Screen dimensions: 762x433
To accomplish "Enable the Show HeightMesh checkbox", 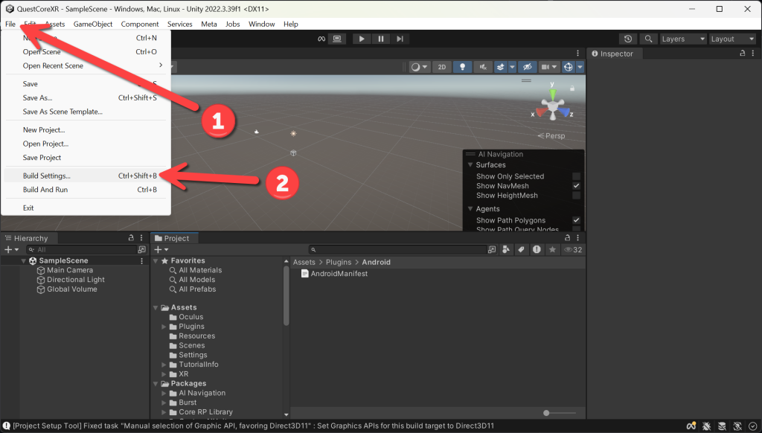I will point(577,196).
